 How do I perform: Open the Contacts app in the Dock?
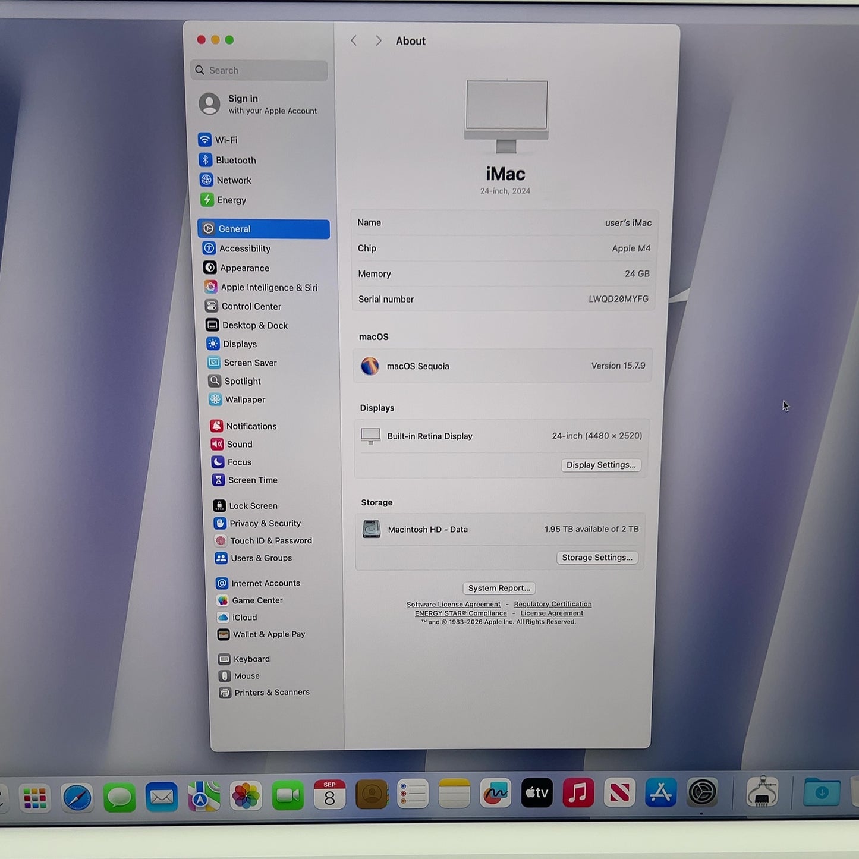coord(372,794)
